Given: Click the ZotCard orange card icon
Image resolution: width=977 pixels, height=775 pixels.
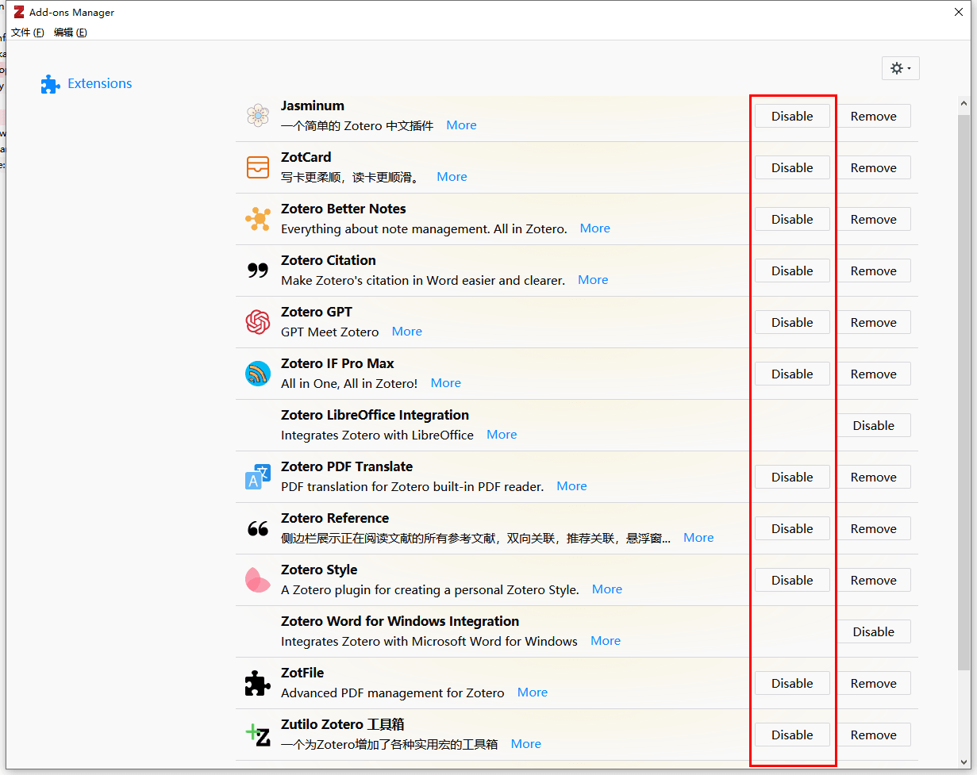Looking at the screenshot, I should pyautogui.click(x=258, y=167).
